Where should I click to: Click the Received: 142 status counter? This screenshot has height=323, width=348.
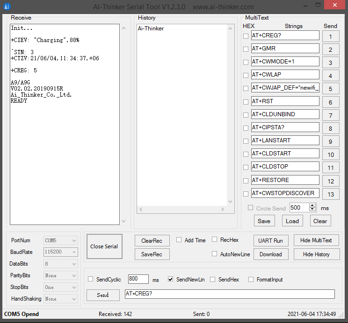[115, 314]
